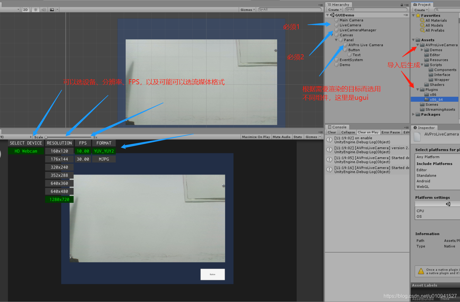Click the SELECT DEVICE button
Image resolution: width=460 pixels, height=302 pixels.
(26, 143)
